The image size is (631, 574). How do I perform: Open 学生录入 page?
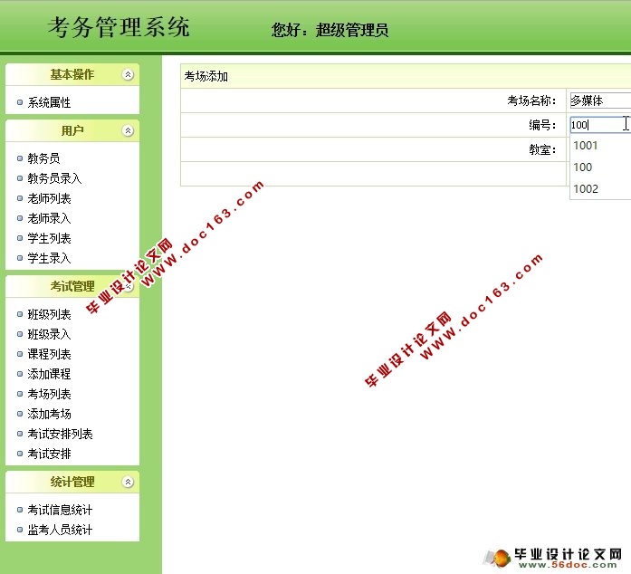click(49, 258)
